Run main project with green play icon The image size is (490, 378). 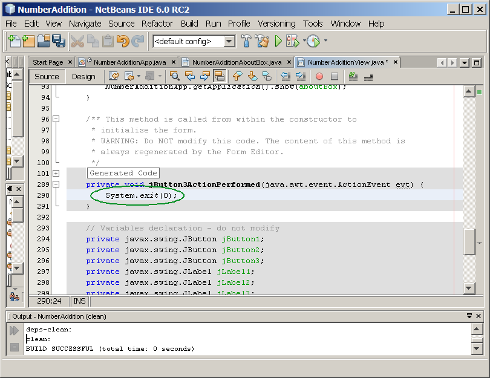tap(278, 41)
